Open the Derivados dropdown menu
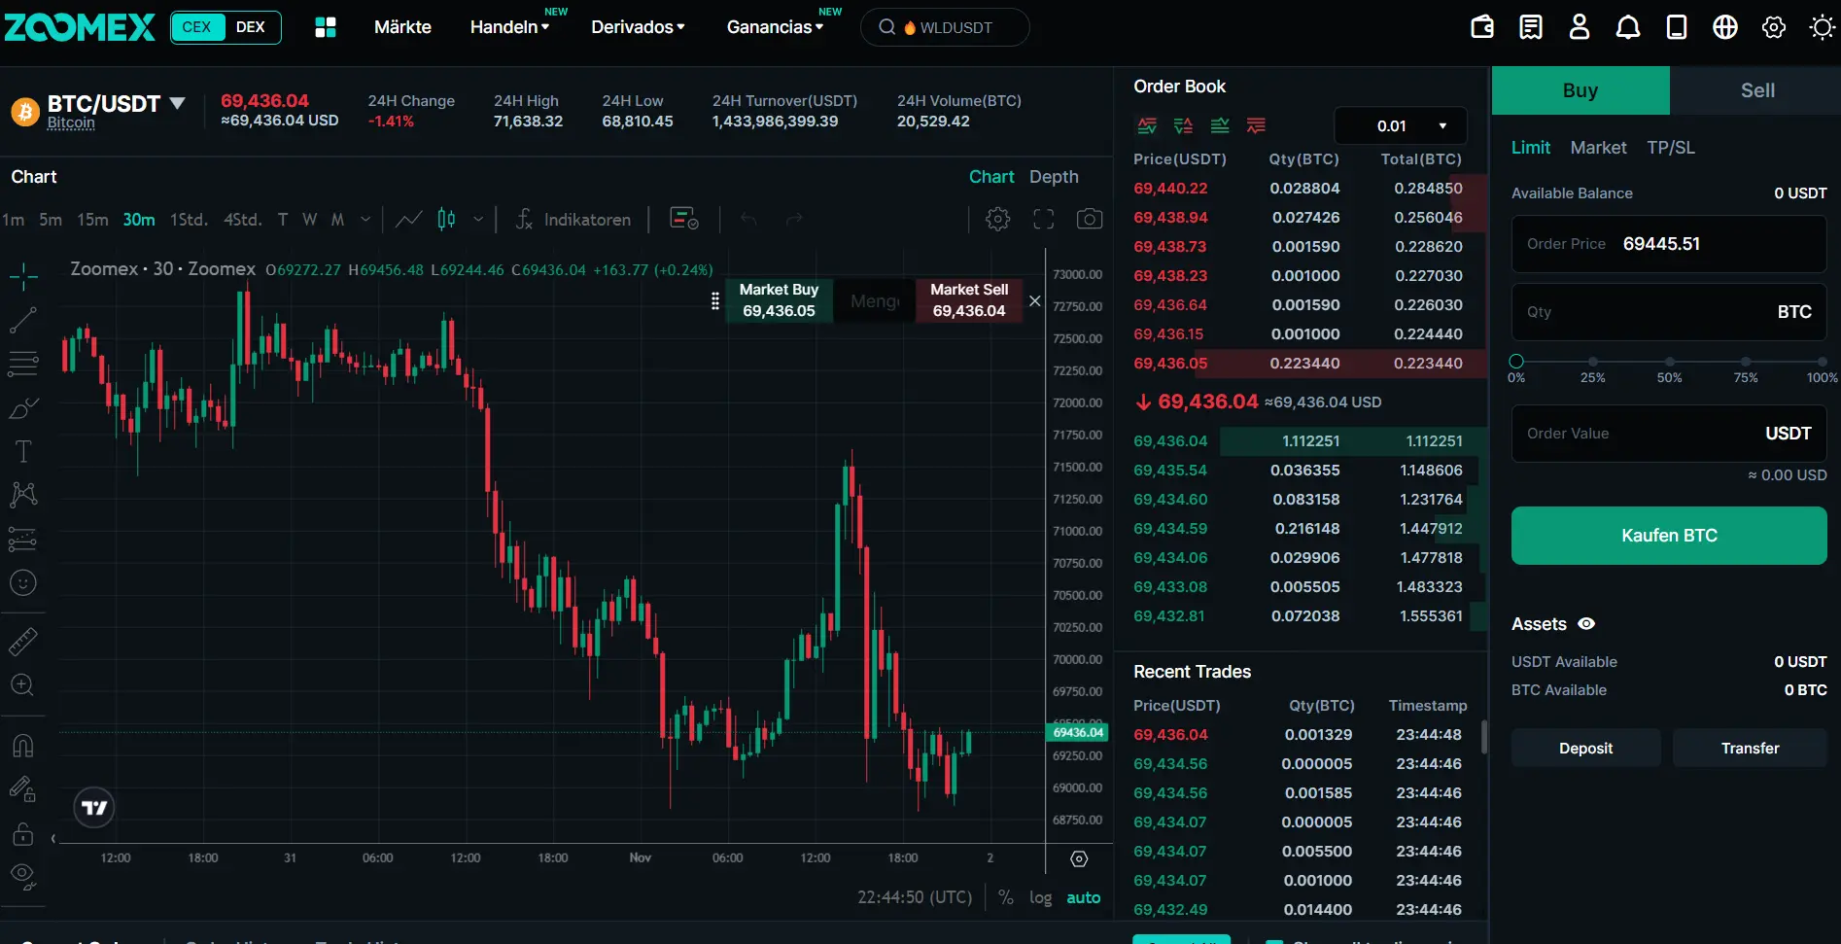This screenshot has height=944, width=1841. (638, 27)
